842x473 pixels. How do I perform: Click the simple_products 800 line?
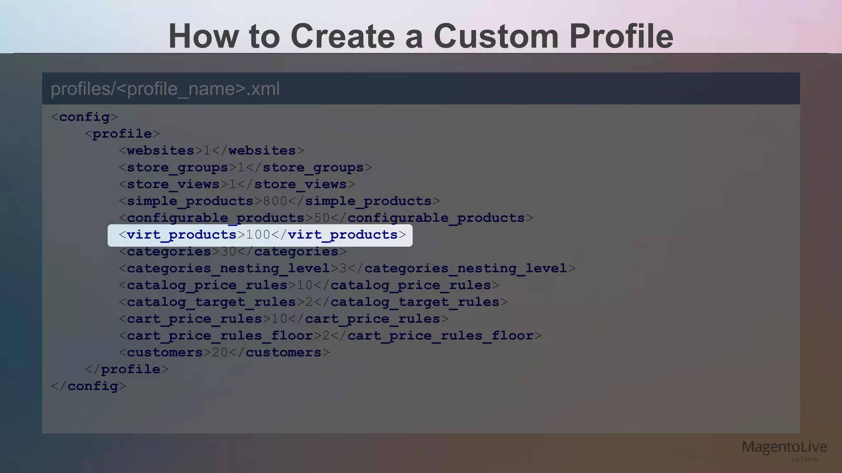(x=279, y=201)
